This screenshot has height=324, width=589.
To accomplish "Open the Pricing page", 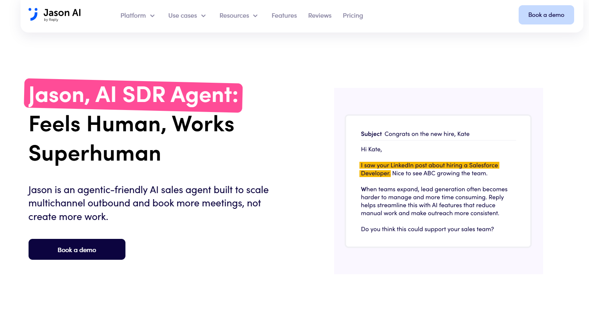I will [x=353, y=16].
